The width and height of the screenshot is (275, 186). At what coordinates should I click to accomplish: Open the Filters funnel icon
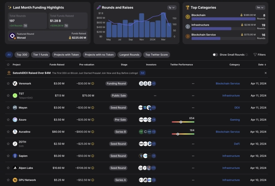[x=255, y=55]
